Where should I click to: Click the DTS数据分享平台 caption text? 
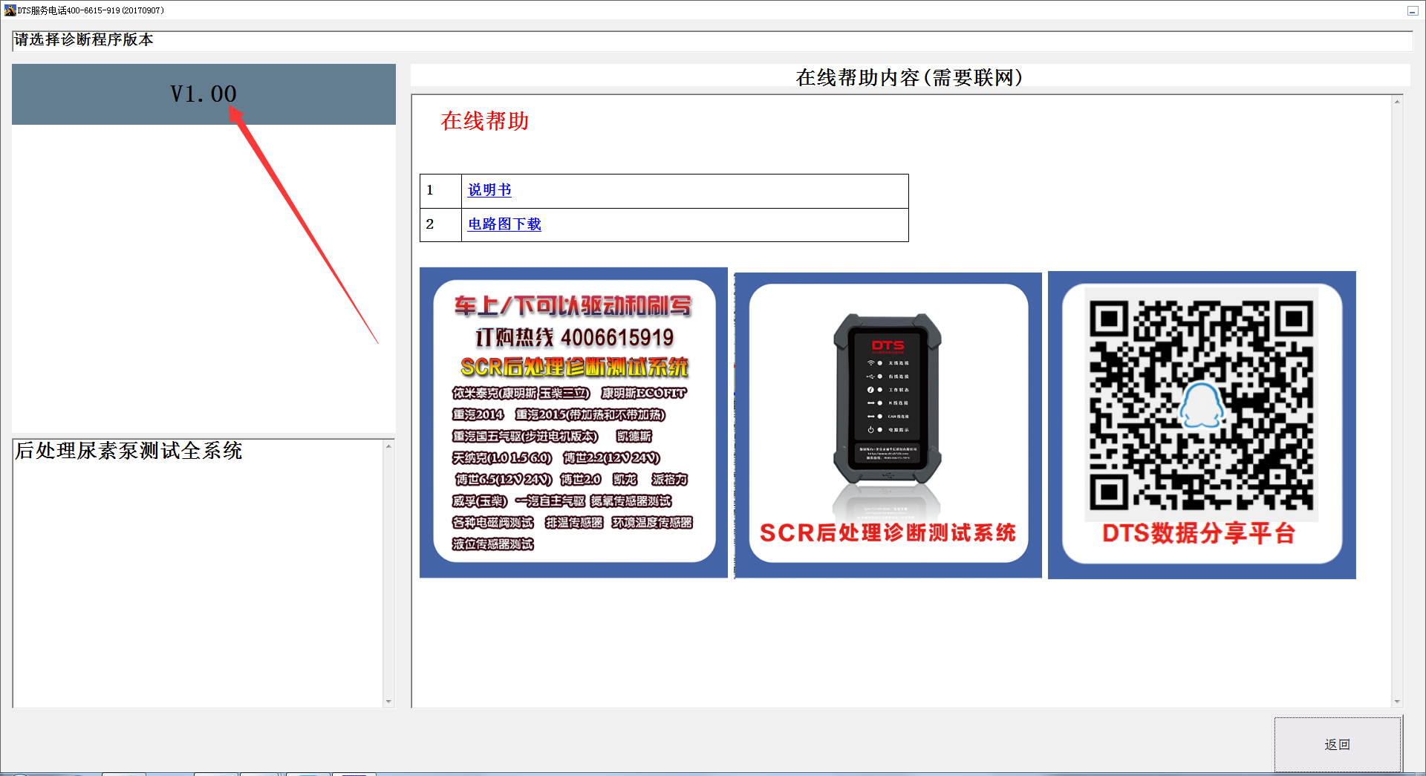[x=1199, y=533]
